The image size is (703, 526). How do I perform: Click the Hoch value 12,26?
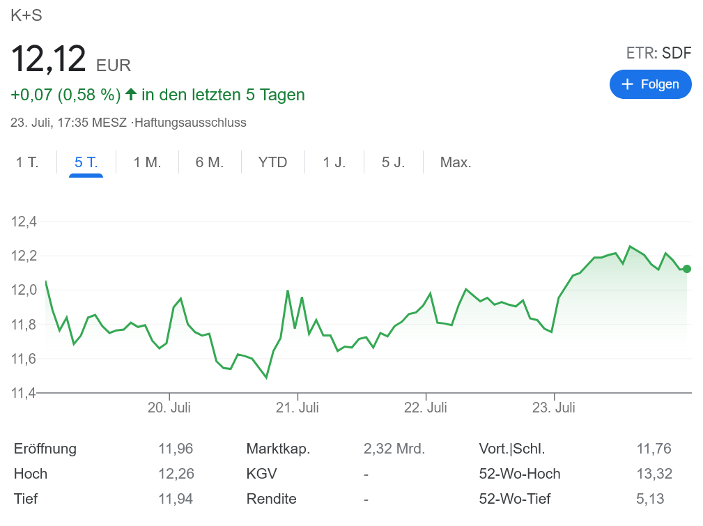coord(176,474)
